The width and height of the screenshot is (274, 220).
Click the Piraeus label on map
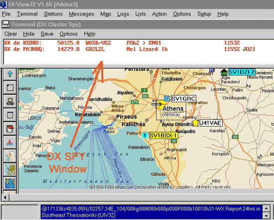[x=127, y=117]
